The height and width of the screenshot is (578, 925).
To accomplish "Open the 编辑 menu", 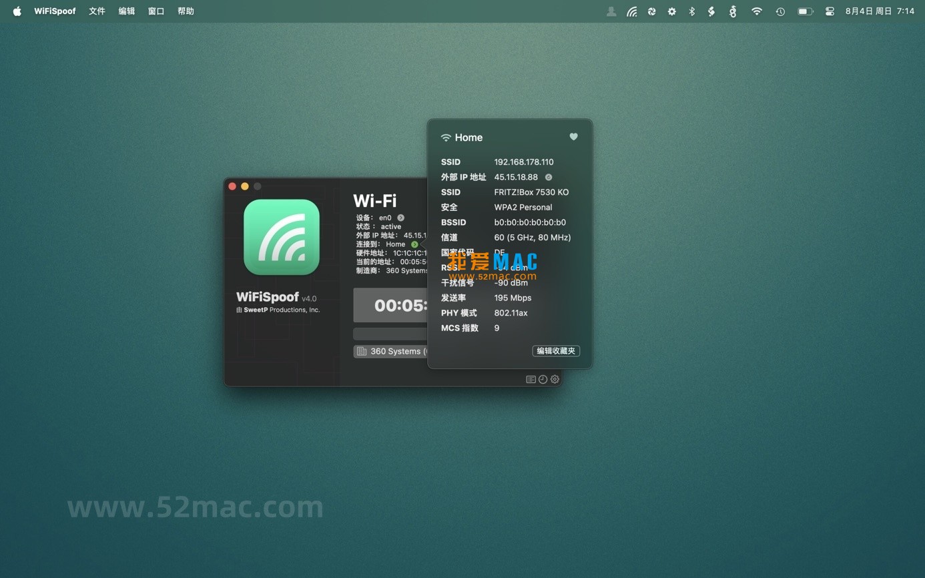I will [x=126, y=11].
